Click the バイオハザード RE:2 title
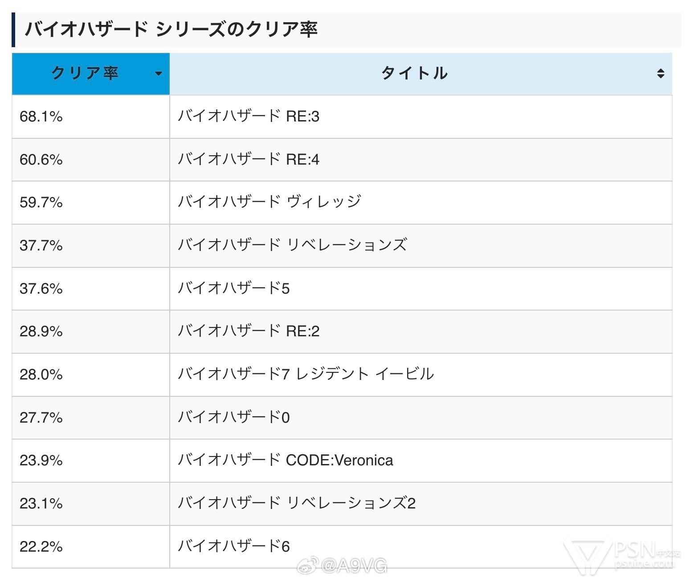 pos(249,331)
